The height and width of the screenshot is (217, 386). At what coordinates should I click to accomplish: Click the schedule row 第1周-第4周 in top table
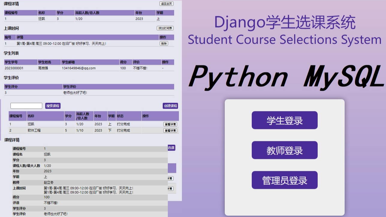click(x=89, y=44)
